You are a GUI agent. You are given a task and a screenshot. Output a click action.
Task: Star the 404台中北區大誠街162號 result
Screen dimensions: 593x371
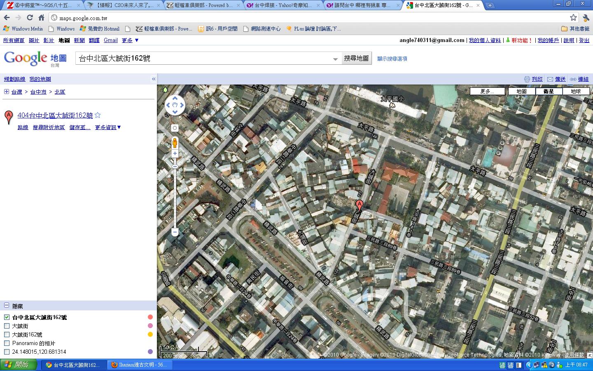(x=98, y=115)
